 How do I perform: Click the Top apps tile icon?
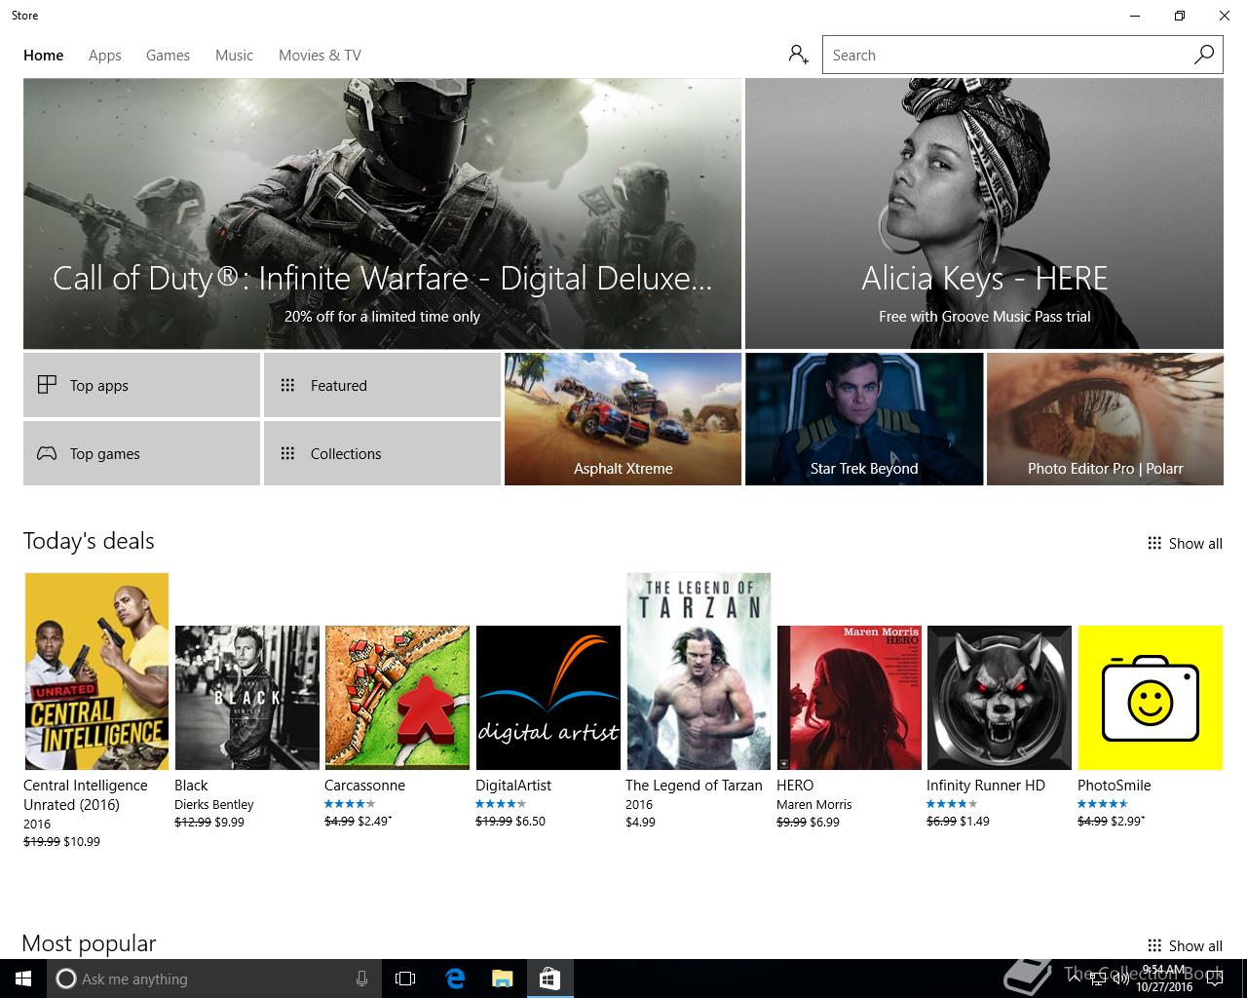[47, 385]
